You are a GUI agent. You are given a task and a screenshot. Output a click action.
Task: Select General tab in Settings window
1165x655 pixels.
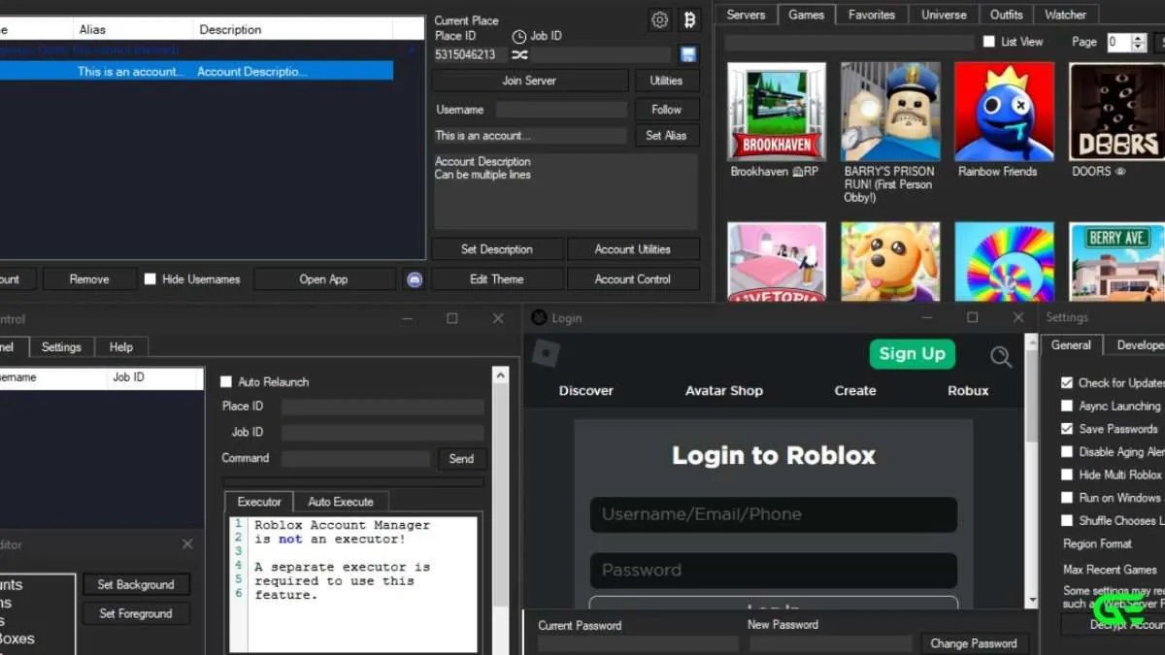coord(1071,344)
